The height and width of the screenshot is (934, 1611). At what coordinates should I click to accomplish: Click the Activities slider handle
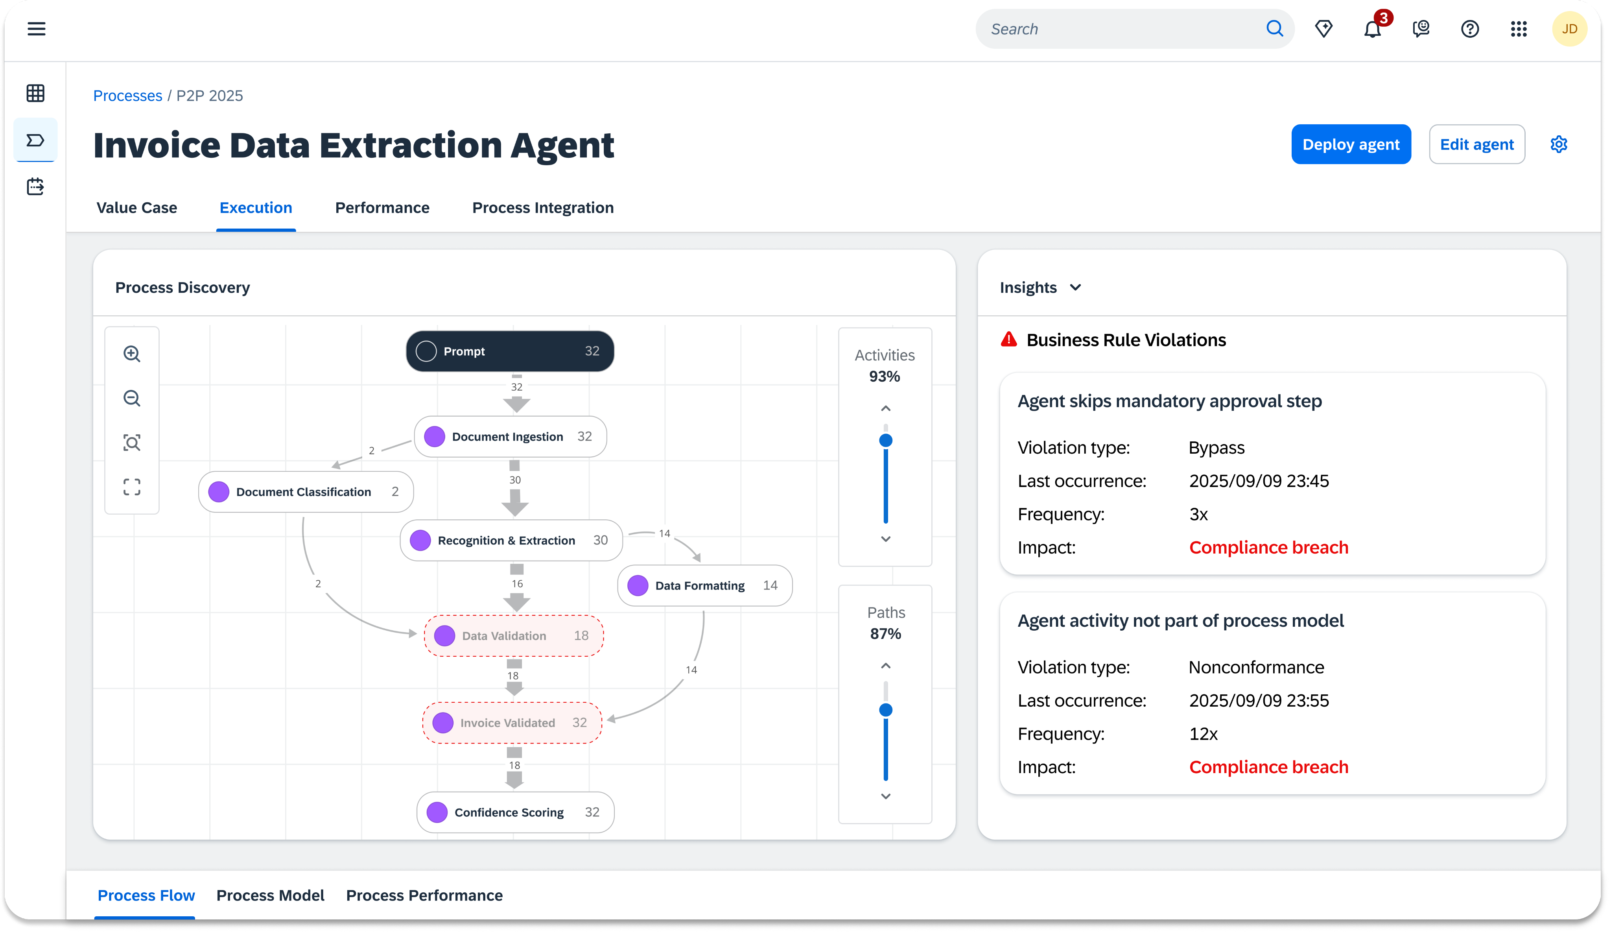(x=885, y=441)
